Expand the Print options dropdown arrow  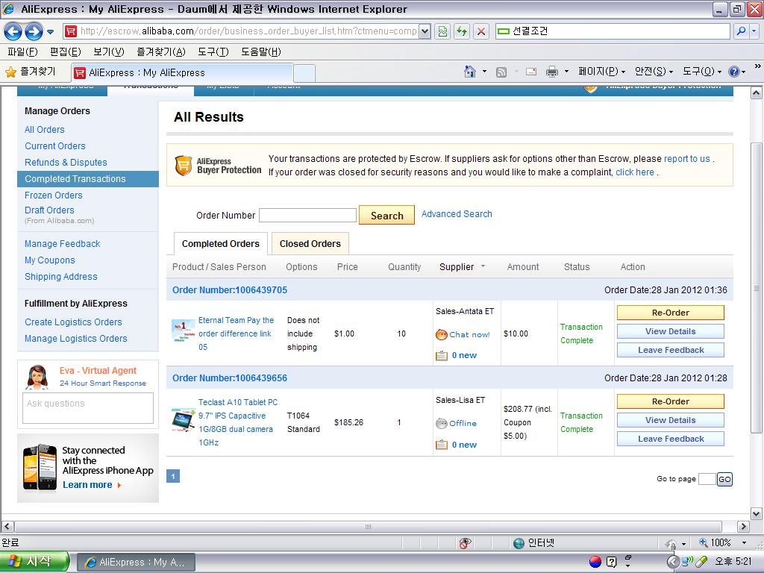[x=566, y=72]
